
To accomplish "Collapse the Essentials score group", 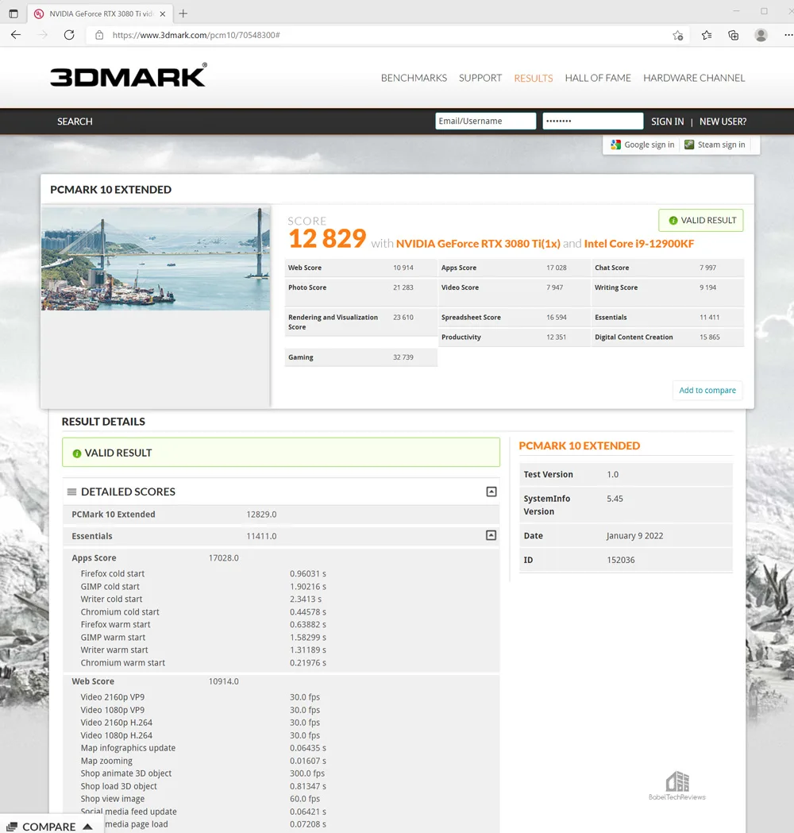I will (491, 535).
